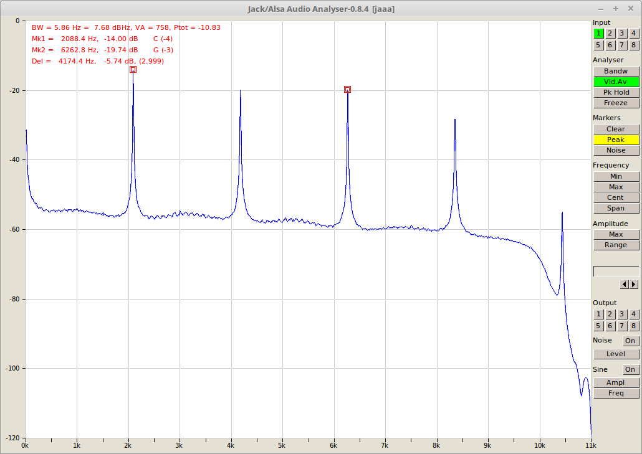Select Output channel 2
The width and height of the screenshot is (642, 454).
[x=610, y=314]
